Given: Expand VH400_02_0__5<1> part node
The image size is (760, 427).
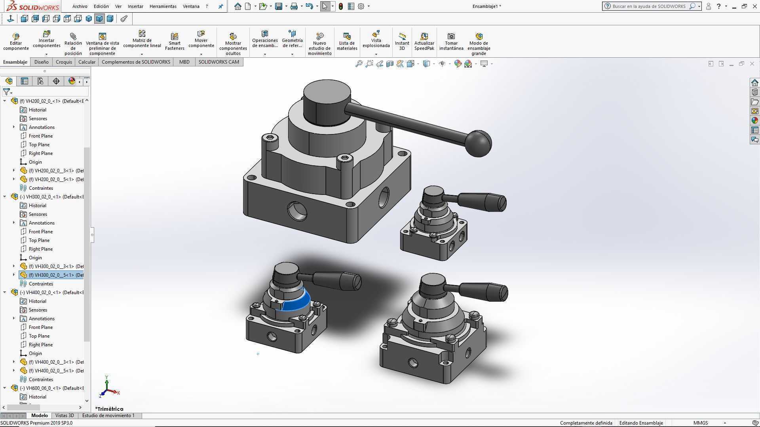Looking at the screenshot, I should (14, 370).
